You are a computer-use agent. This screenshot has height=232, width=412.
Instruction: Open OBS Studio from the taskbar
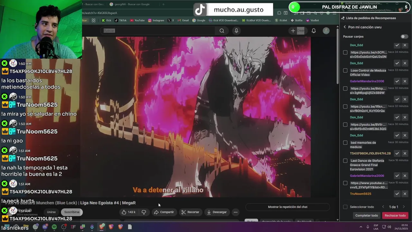64,227
